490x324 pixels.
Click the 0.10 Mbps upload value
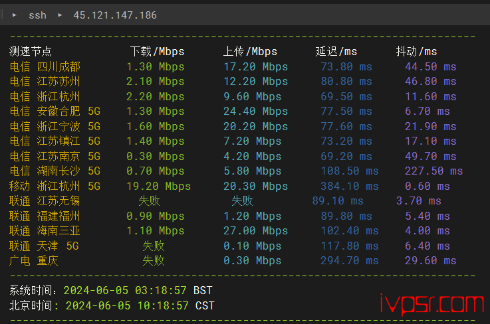pyautogui.click(x=253, y=246)
